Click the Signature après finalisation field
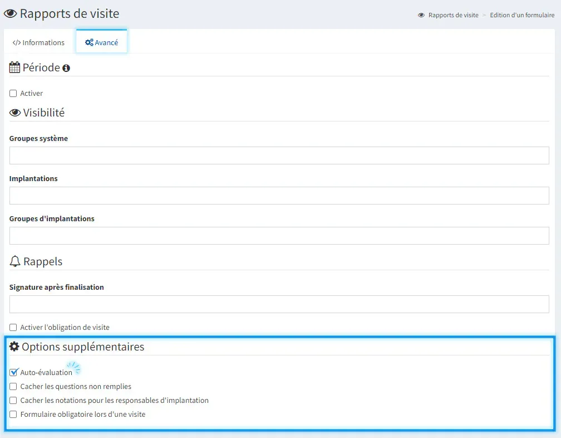Screen dimensions: 561x438 [279, 304]
